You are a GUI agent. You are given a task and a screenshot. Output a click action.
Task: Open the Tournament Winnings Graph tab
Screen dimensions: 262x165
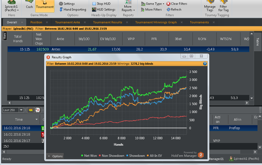click(156, 22)
